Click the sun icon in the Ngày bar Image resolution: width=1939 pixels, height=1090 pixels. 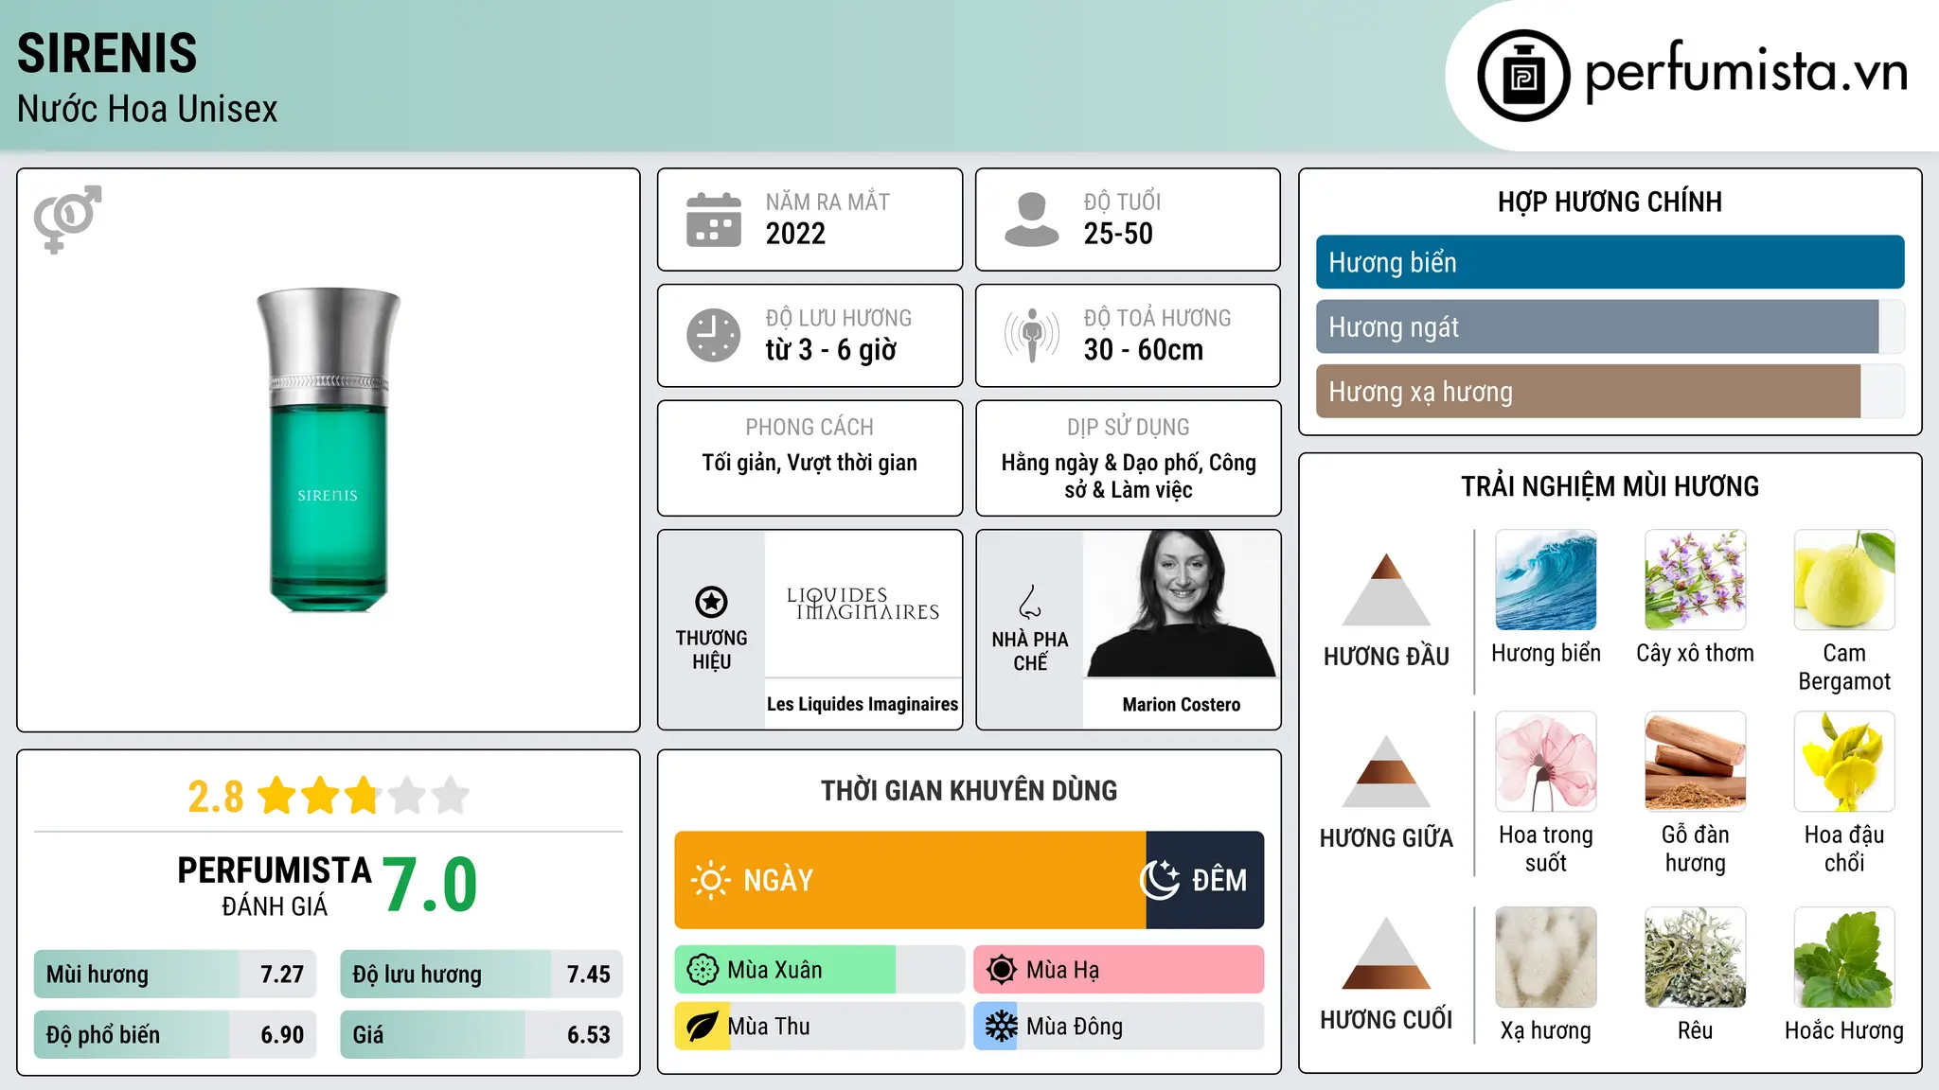(x=710, y=880)
